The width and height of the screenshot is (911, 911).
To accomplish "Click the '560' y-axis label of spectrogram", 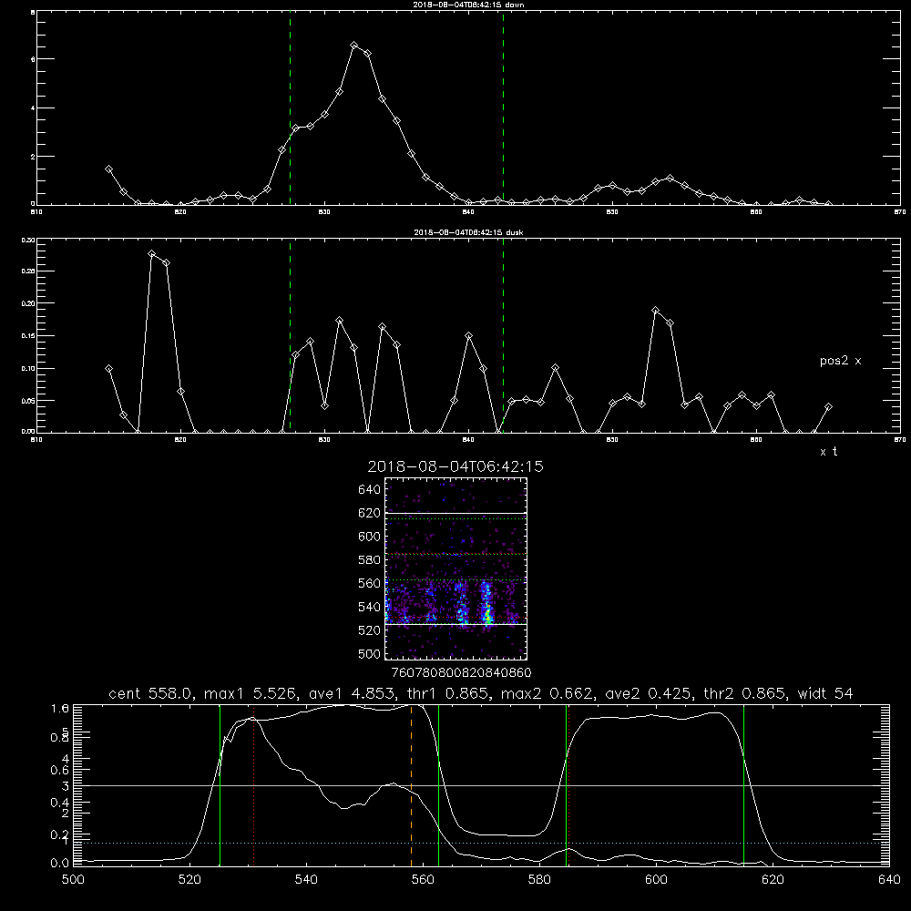I will pos(370,583).
